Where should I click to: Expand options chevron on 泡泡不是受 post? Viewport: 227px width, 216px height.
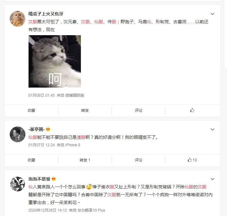212,179
